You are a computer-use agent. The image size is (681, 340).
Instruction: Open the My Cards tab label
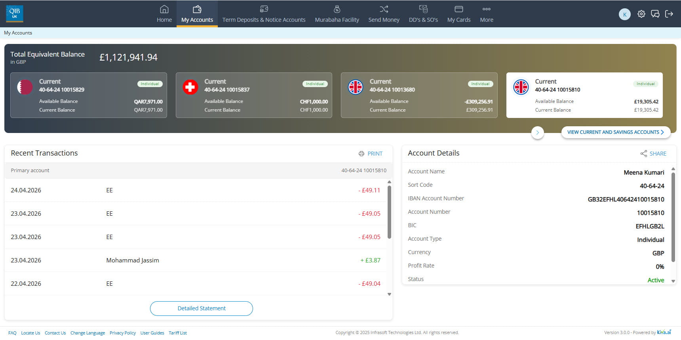coord(459,20)
